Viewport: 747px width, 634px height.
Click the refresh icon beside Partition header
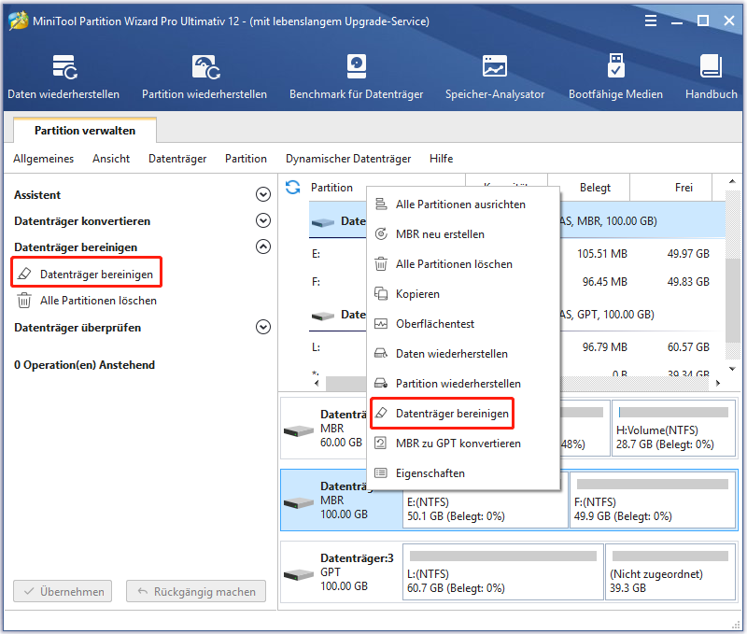click(293, 187)
